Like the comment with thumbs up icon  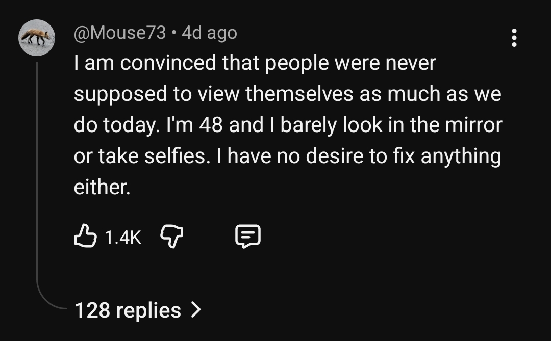click(x=85, y=236)
